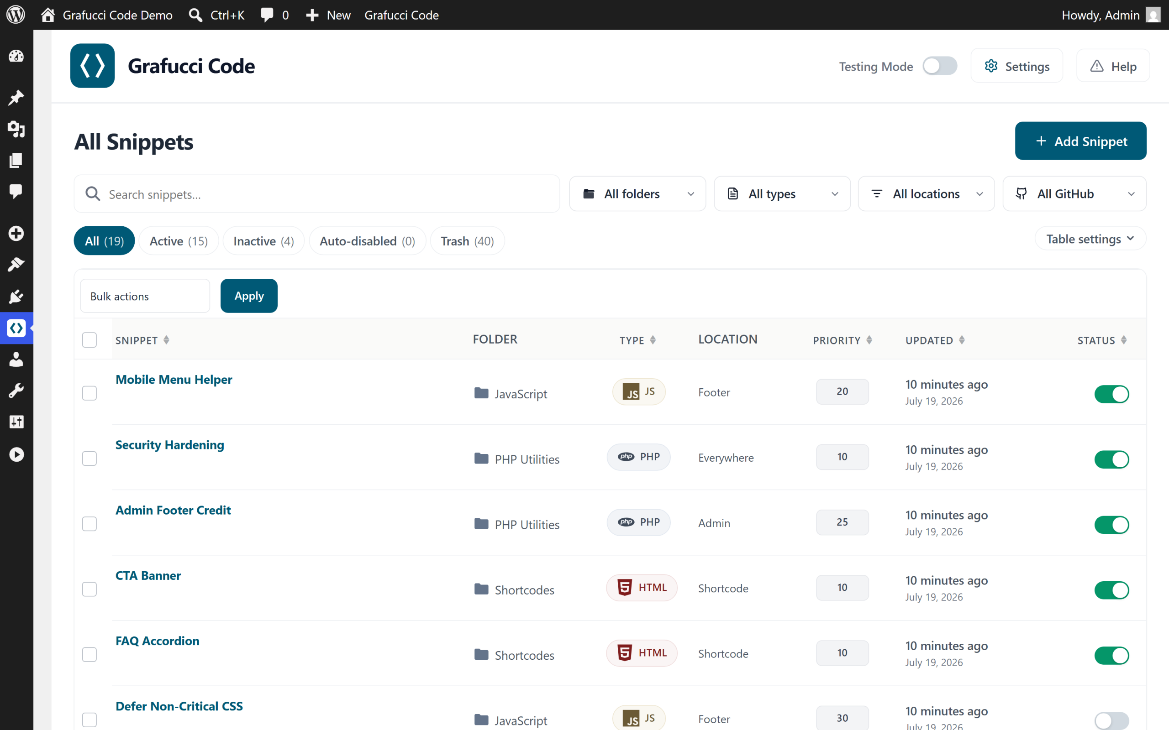Turn off the FAQ Accordion status toggle
This screenshot has width=1169, height=730.
pyautogui.click(x=1111, y=655)
